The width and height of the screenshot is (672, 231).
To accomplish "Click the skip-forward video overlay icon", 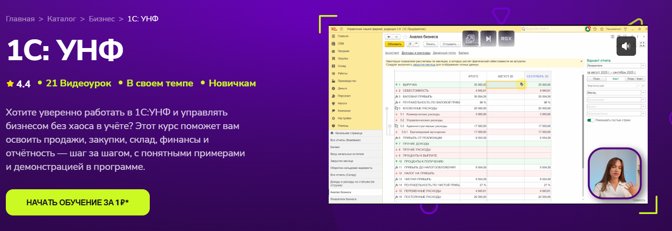I will [489, 39].
